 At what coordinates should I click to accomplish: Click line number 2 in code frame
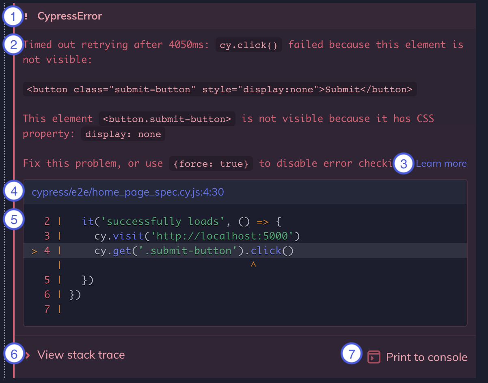[48, 221]
